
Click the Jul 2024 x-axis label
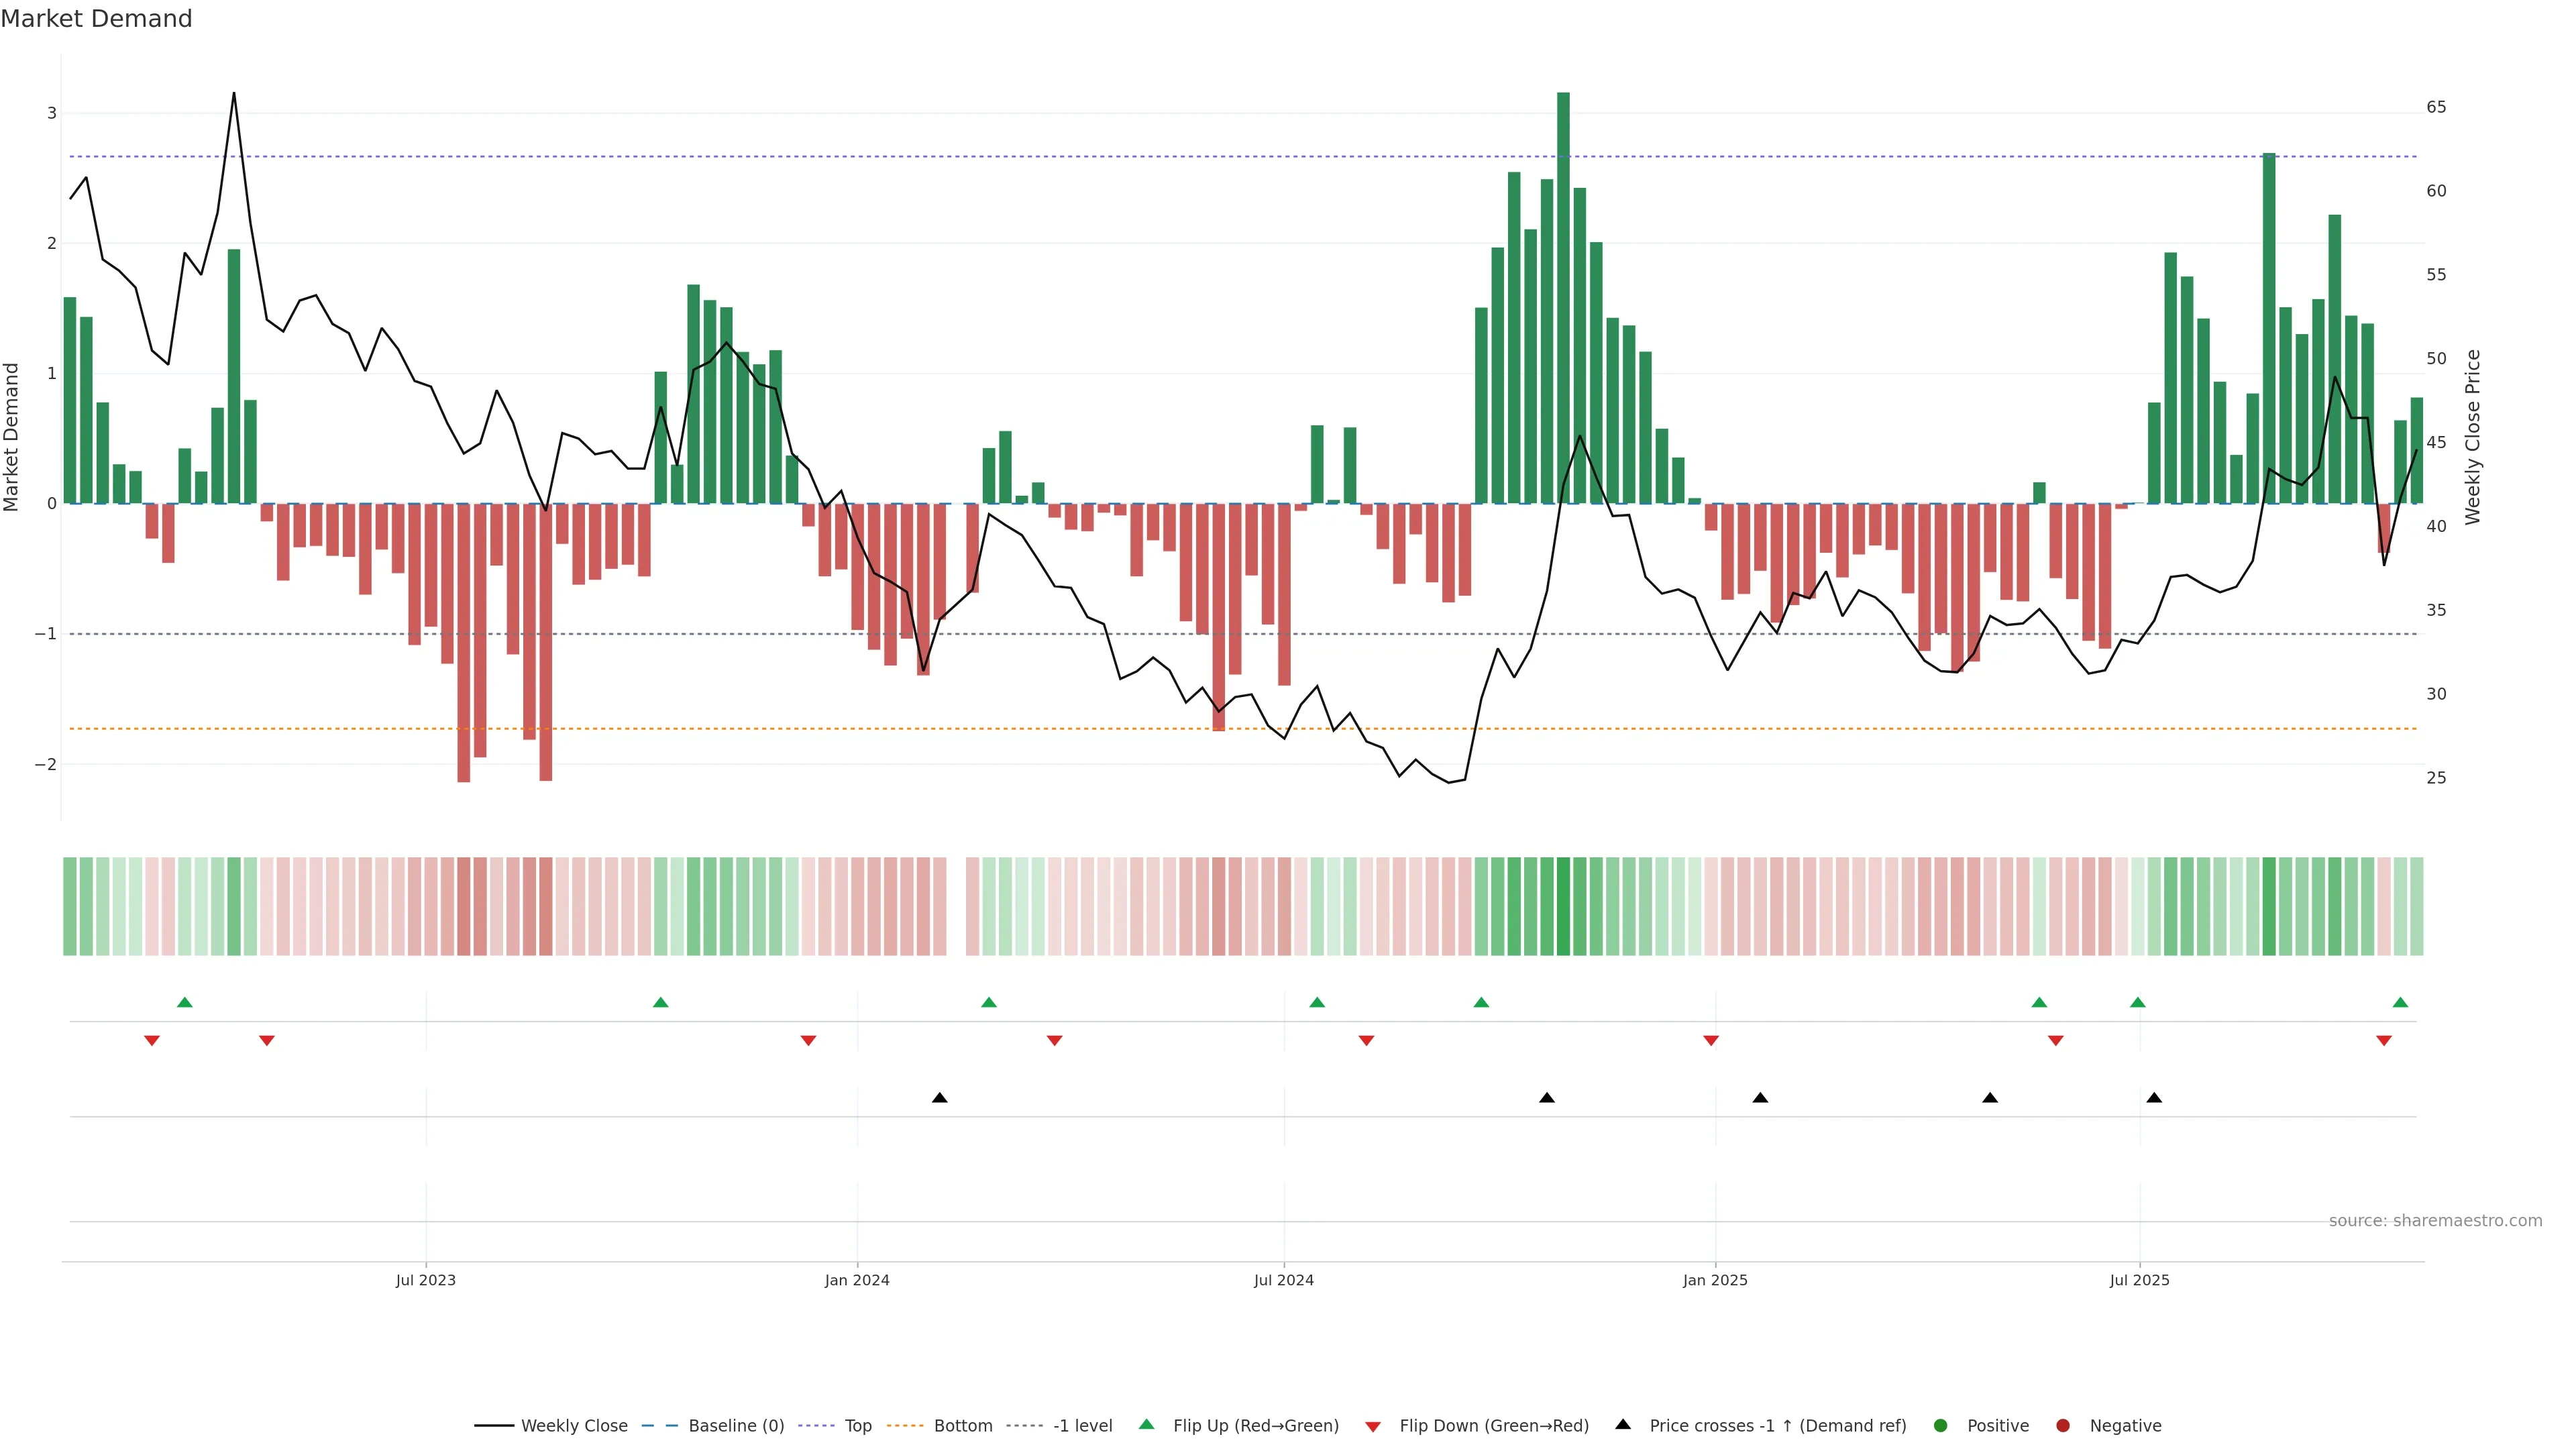click(x=1283, y=1280)
